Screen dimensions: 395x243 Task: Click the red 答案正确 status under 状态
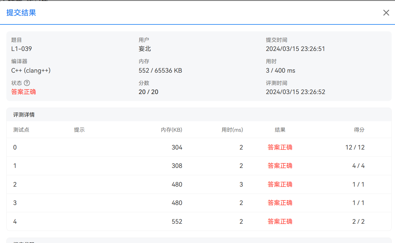coord(24,92)
